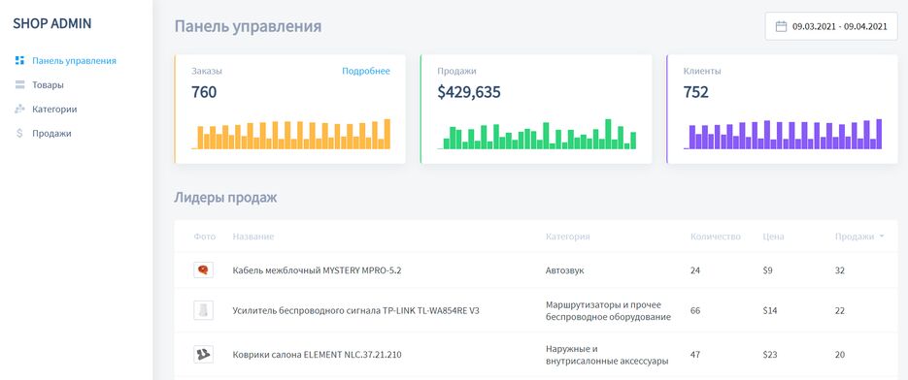Click the dashboard icon beside Панель управления
908x380 pixels.
tap(19, 60)
